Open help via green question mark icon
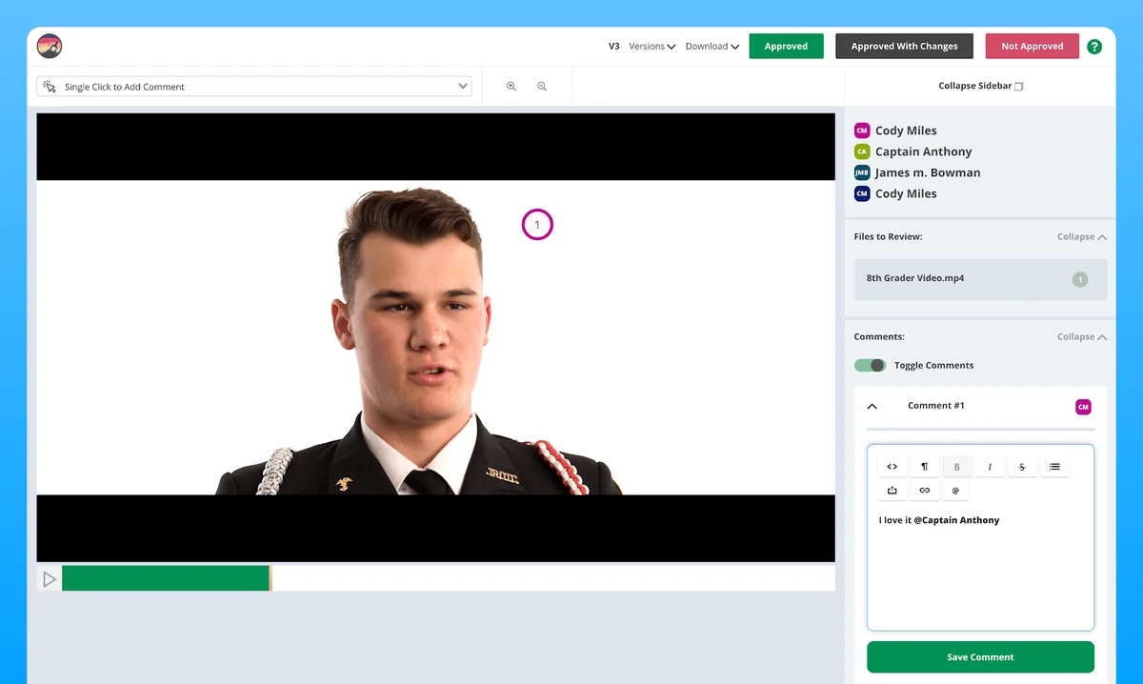The image size is (1143, 684). tap(1094, 46)
